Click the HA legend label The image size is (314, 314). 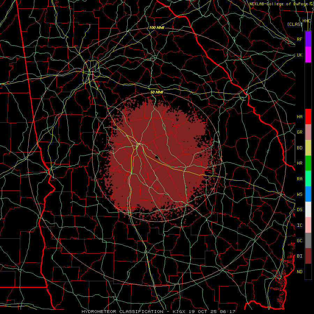tap(300, 117)
